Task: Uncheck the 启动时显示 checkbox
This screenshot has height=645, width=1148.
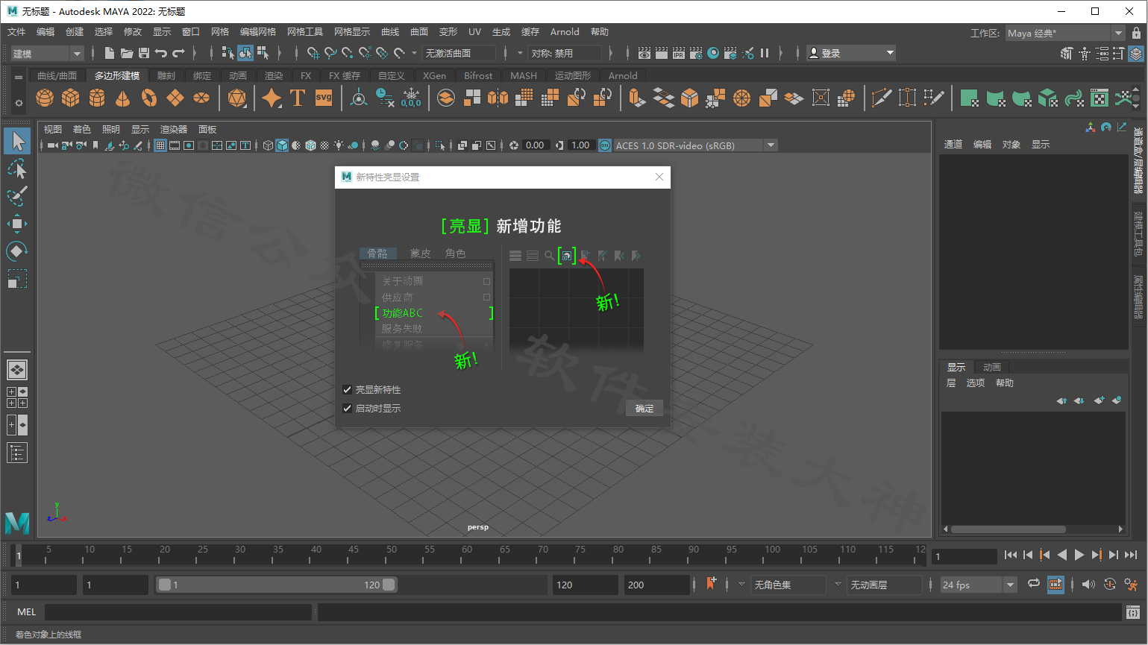Action: coord(347,408)
